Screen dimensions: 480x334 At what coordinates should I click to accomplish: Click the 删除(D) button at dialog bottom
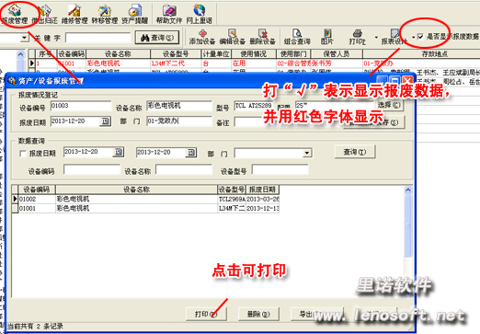coord(258,314)
